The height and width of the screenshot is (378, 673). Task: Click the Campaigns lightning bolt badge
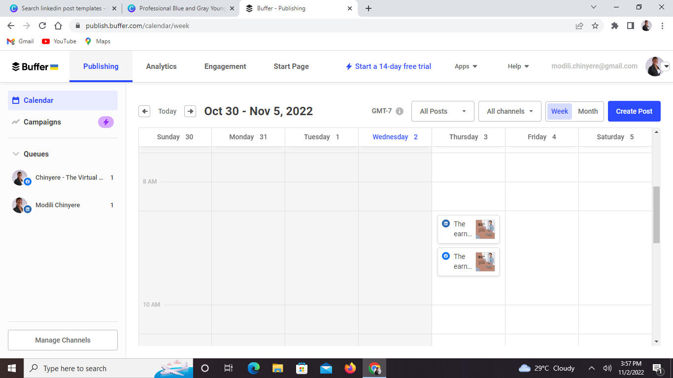tap(106, 122)
